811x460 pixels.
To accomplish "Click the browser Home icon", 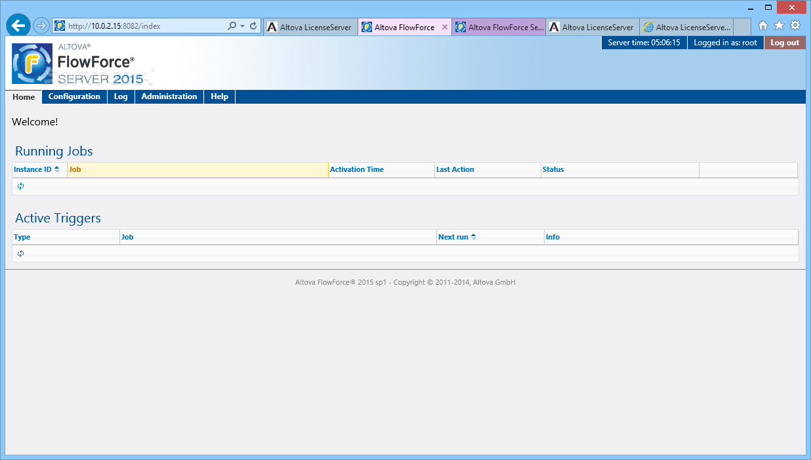I will (x=763, y=26).
